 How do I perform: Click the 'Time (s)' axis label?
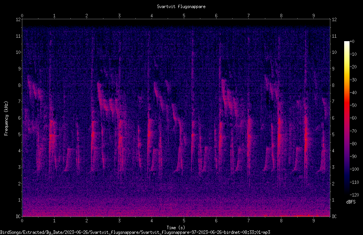[x=176, y=228]
